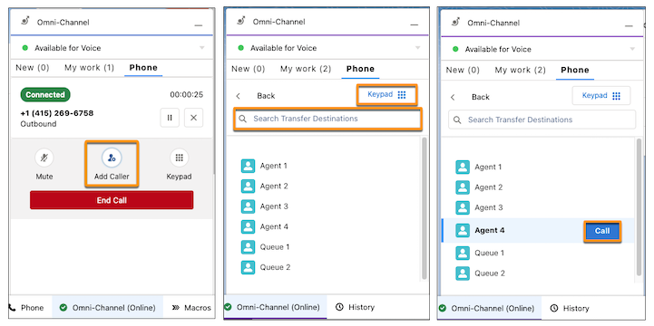Go Back in the middle panel
This screenshot has width=654, height=326.
click(266, 96)
